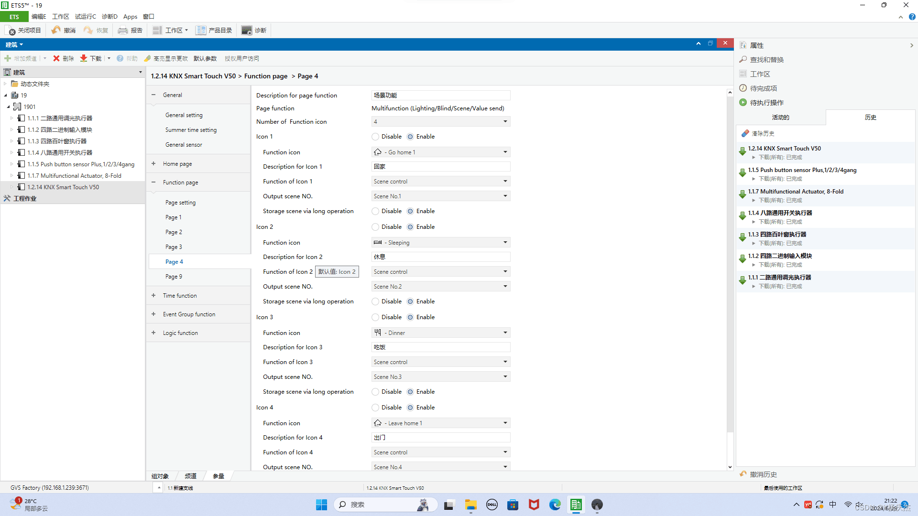Switch to the Group Objects bottom tab
918x516 pixels.
pyautogui.click(x=160, y=476)
